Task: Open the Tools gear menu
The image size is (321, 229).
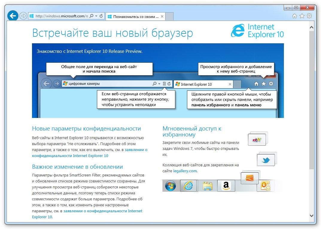Action: (309, 16)
